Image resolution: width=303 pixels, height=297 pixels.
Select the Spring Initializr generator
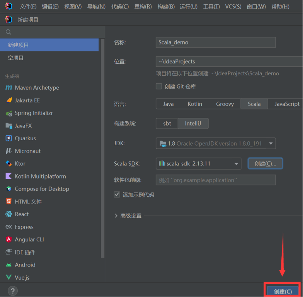pos(49,113)
